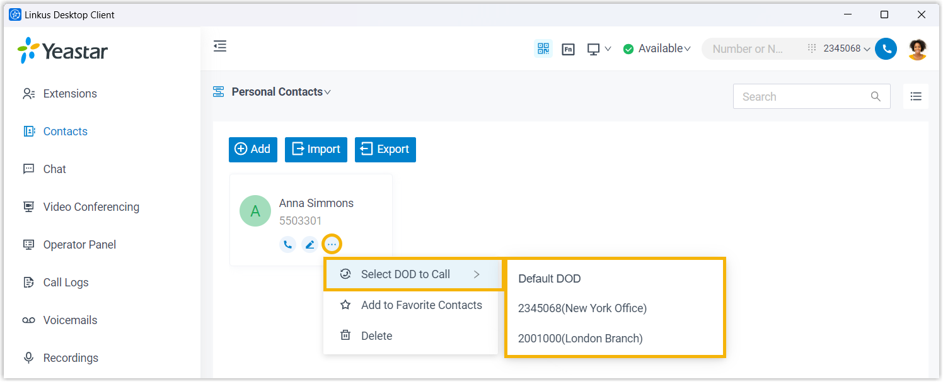
Task: Click the Fn function keys icon
Action: tap(569, 49)
